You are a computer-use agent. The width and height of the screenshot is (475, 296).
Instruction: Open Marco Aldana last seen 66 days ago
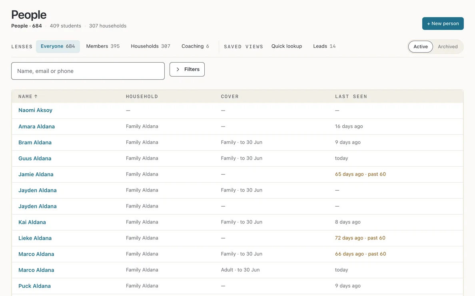click(36, 254)
